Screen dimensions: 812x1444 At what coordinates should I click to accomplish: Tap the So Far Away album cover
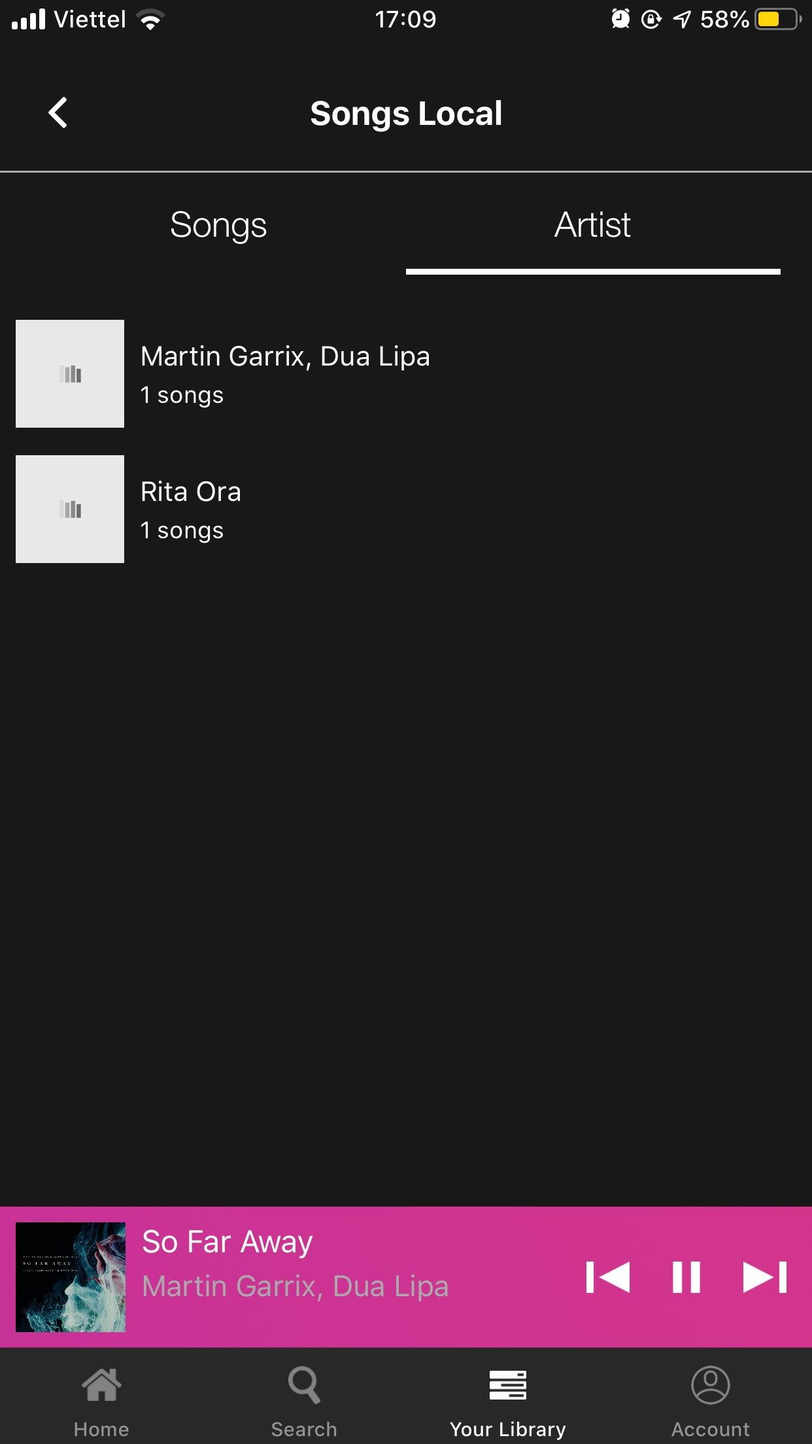pyautogui.click(x=71, y=1277)
